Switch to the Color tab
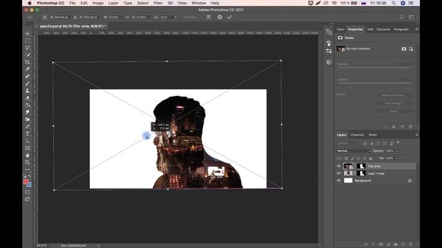Viewport: 442px width, 248px height. pos(340,29)
